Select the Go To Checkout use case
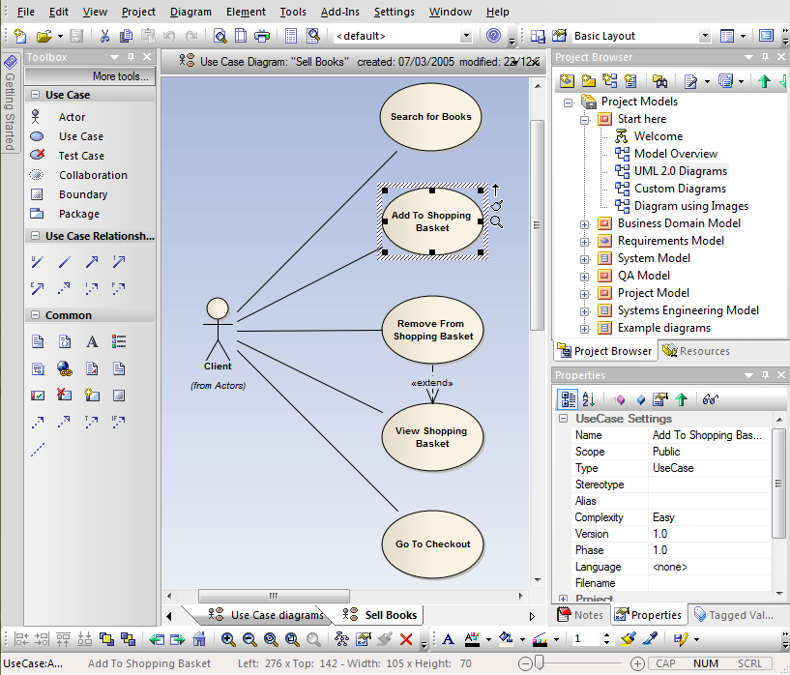This screenshot has height=675, width=790. point(432,544)
